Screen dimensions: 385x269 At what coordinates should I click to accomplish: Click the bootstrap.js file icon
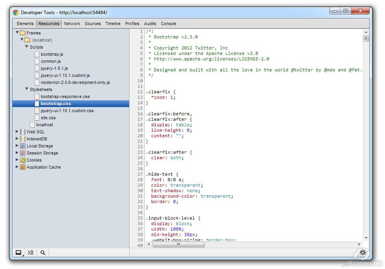pyautogui.click(x=37, y=54)
